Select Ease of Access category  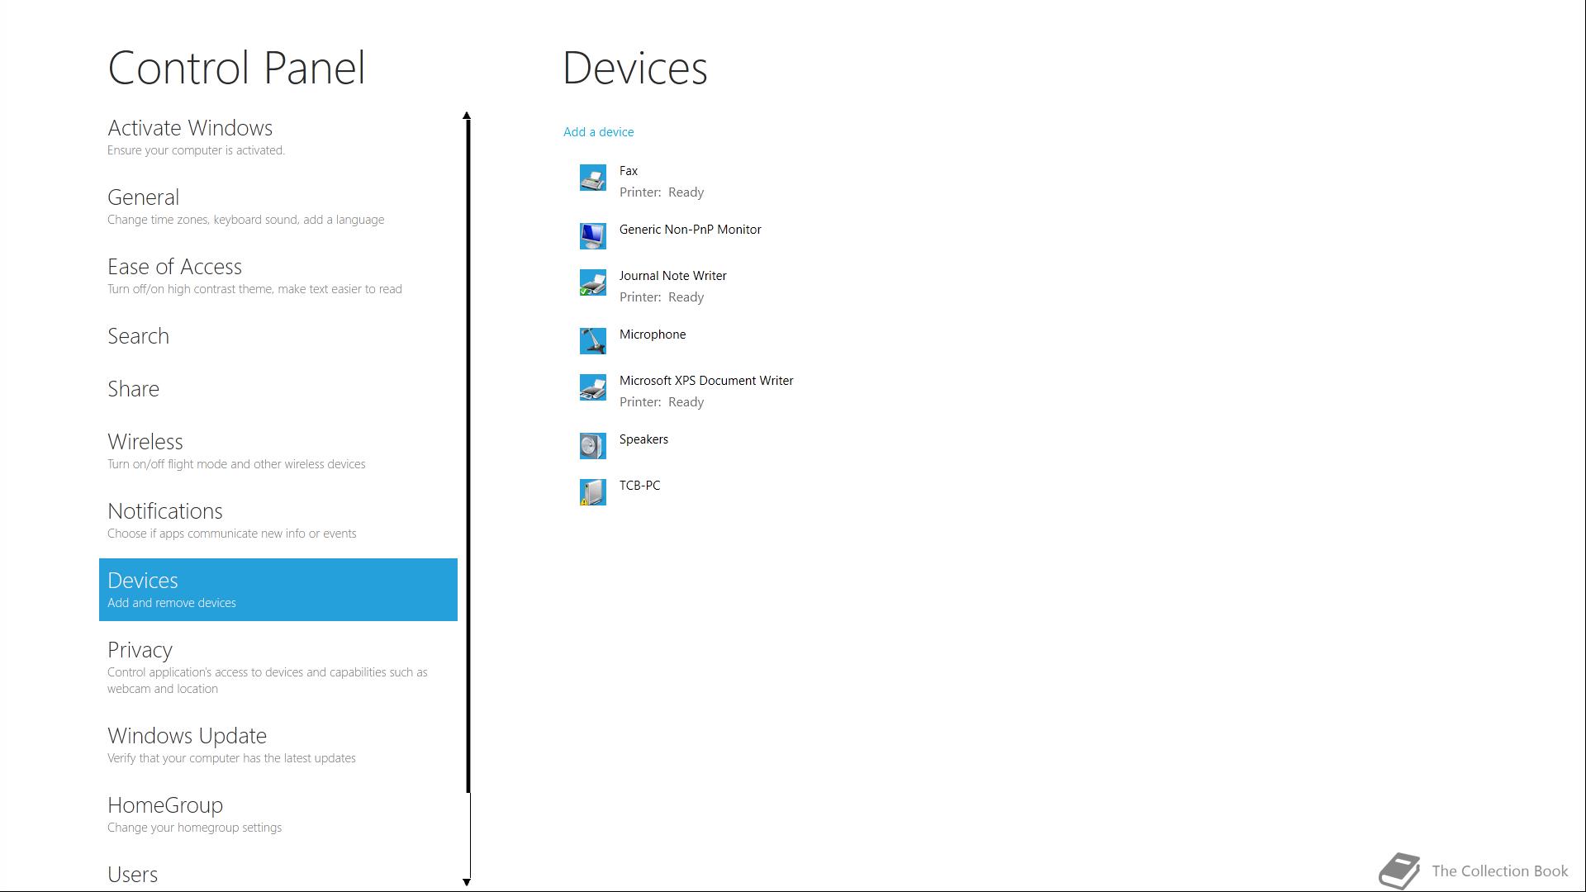(x=278, y=276)
